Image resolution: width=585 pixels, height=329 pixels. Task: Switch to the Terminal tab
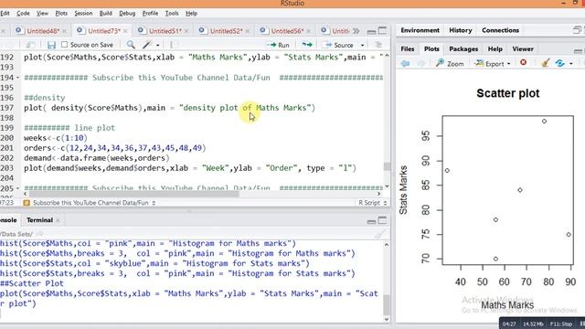(x=39, y=220)
